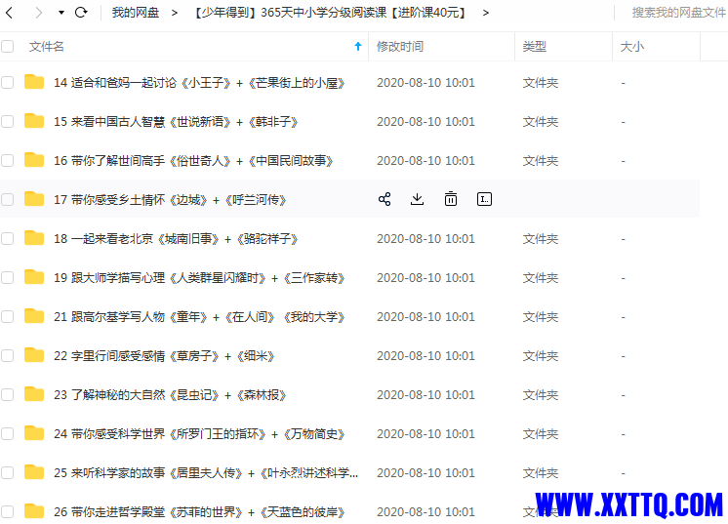The image size is (728, 524).
Task: Open 我的网盘 breadcrumb
Action: pos(136,13)
